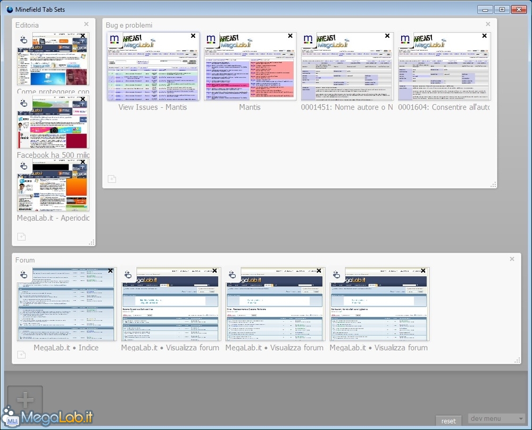532x430 pixels.
Task: Close the '0001451: Nome autore' tab
Action: [x=387, y=36]
